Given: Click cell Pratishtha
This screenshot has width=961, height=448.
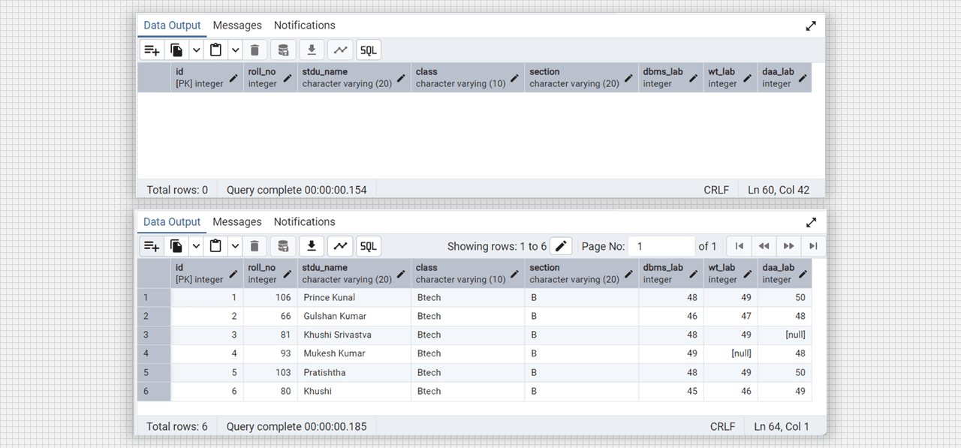Looking at the screenshot, I should tap(354, 372).
